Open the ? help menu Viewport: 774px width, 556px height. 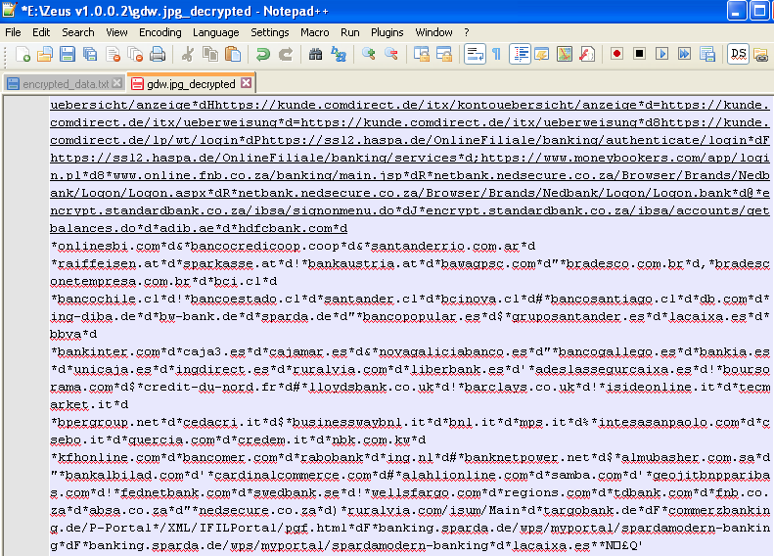pos(467,32)
